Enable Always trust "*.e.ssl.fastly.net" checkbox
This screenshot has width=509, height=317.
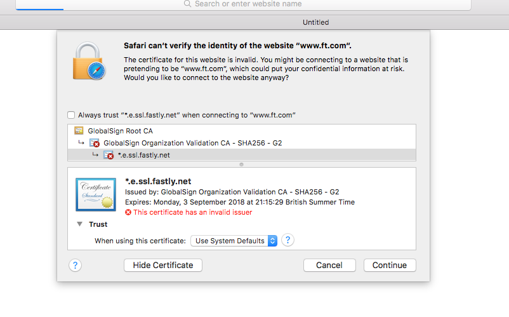[71, 115]
